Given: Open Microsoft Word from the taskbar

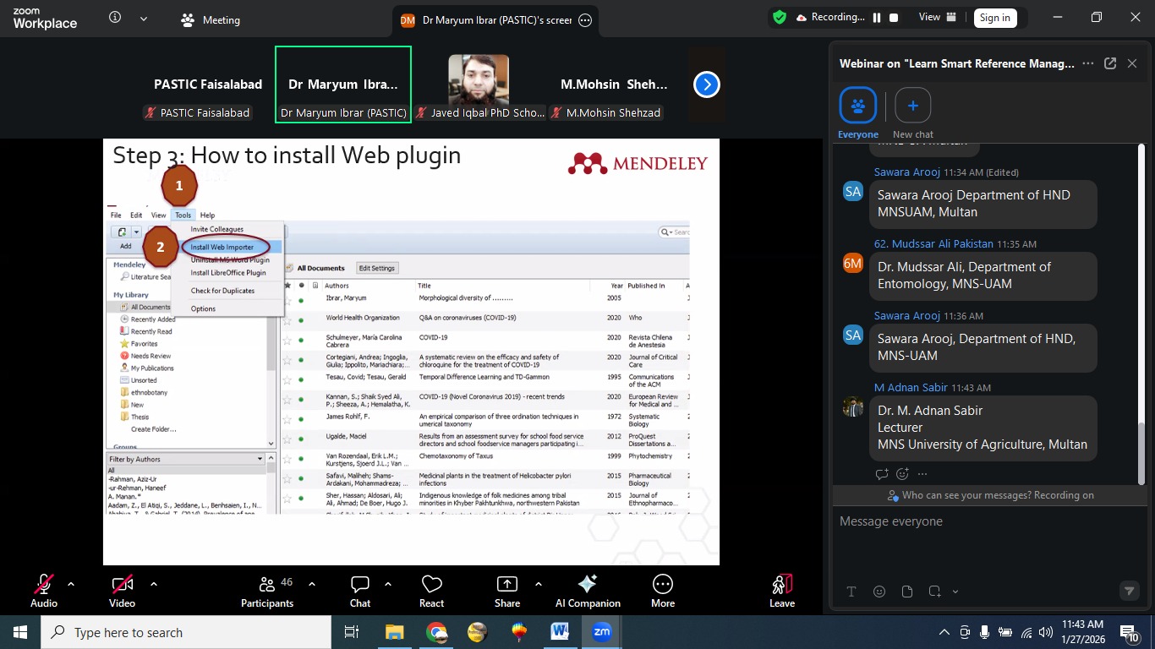Looking at the screenshot, I should (x=560, y=631).
